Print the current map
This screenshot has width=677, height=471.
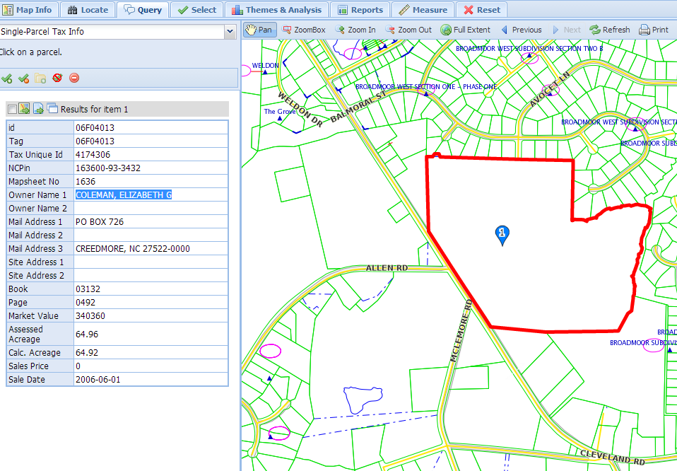pos(654,30)
